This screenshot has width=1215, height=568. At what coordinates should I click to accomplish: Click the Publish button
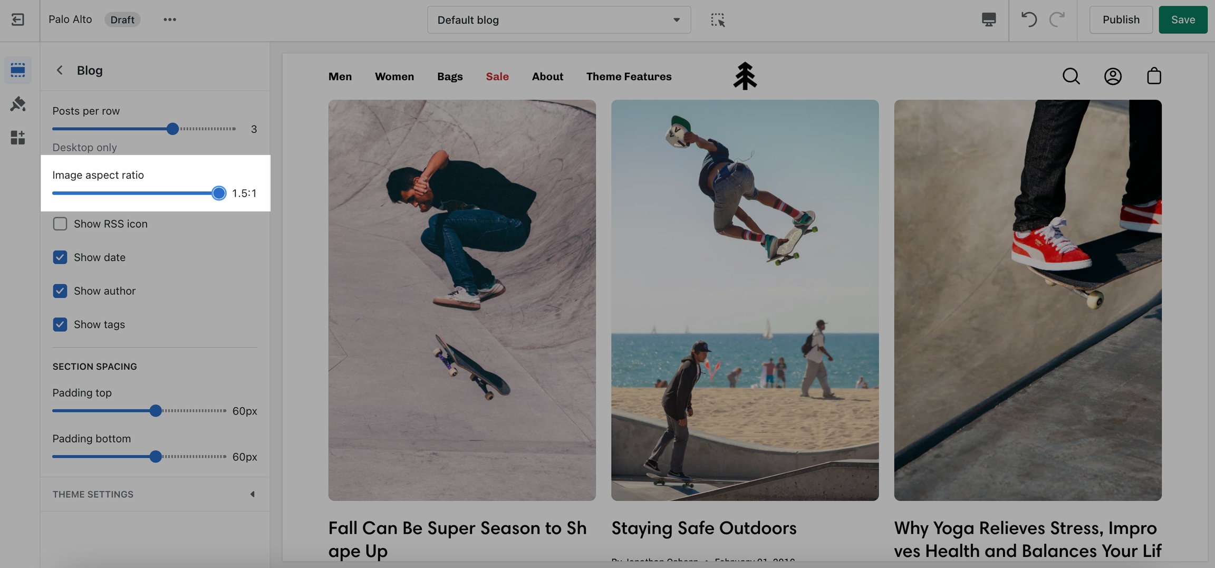pos(1121,20)
